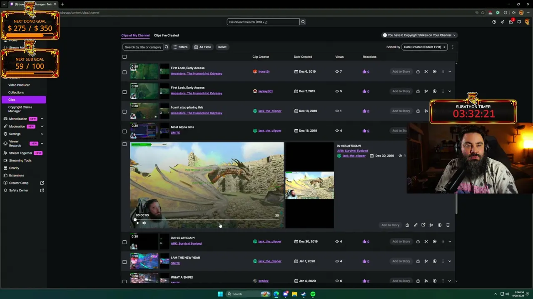Click Add to Story under the expanded clip

pyautogui.click(x=390, y=225)
